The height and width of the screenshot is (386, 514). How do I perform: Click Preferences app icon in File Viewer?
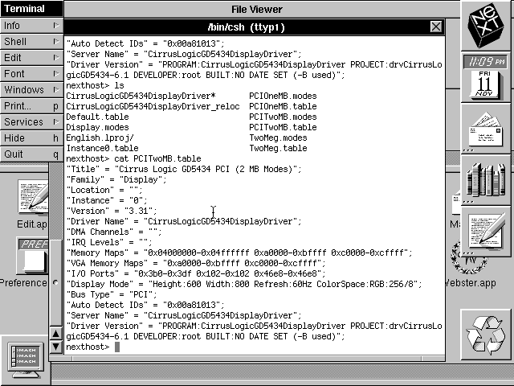pos(33,256)
